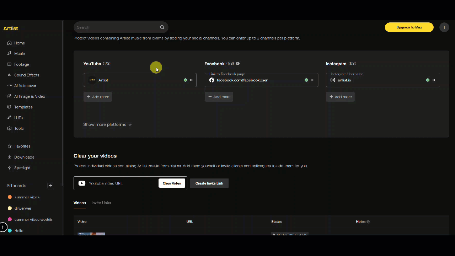Select the orange summer vibes artboard

point(27,197)
